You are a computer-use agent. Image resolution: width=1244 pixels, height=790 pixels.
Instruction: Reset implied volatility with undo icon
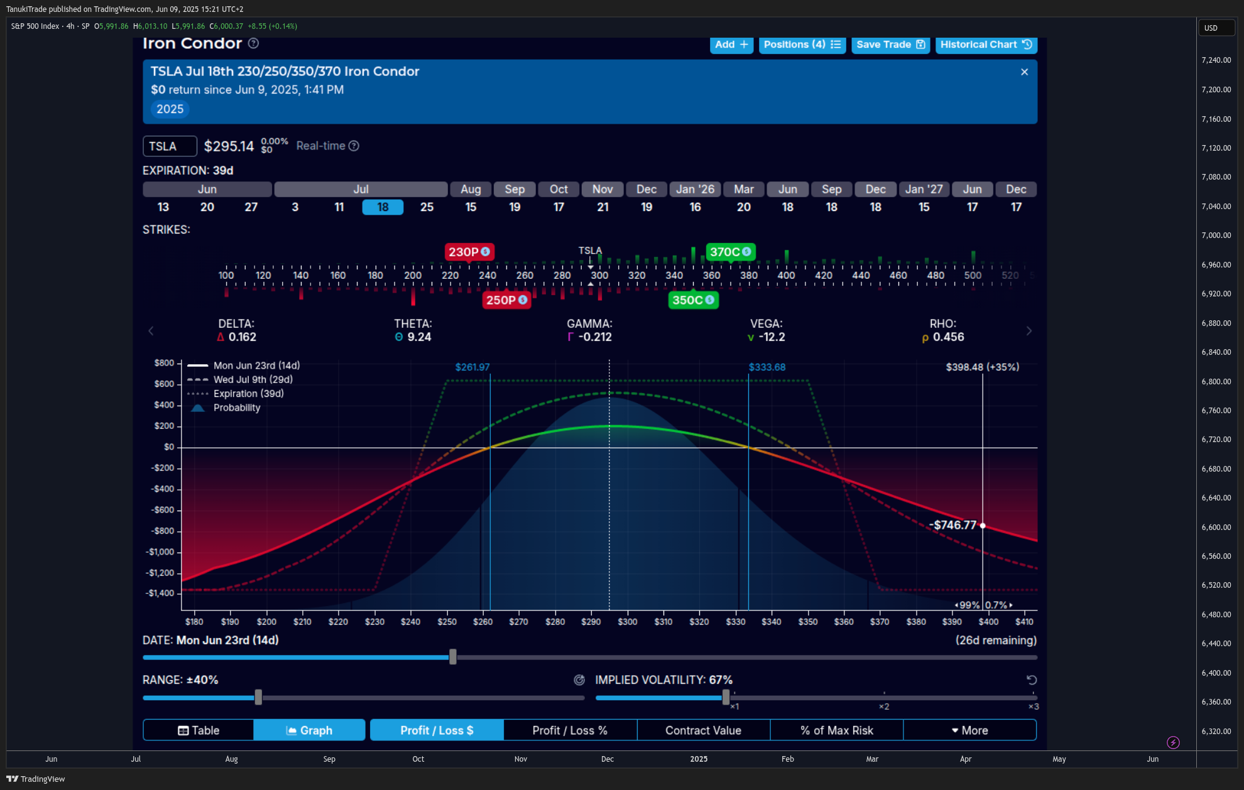(x=1031, y=680)
